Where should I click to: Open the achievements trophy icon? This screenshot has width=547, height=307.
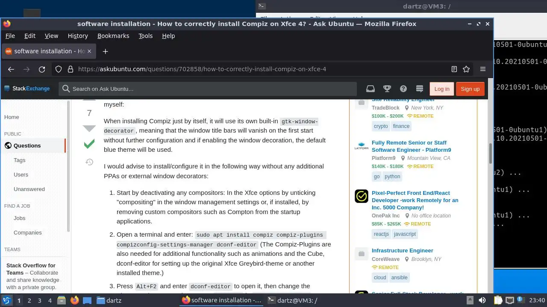pyautogui.click(x=387, y=89)
